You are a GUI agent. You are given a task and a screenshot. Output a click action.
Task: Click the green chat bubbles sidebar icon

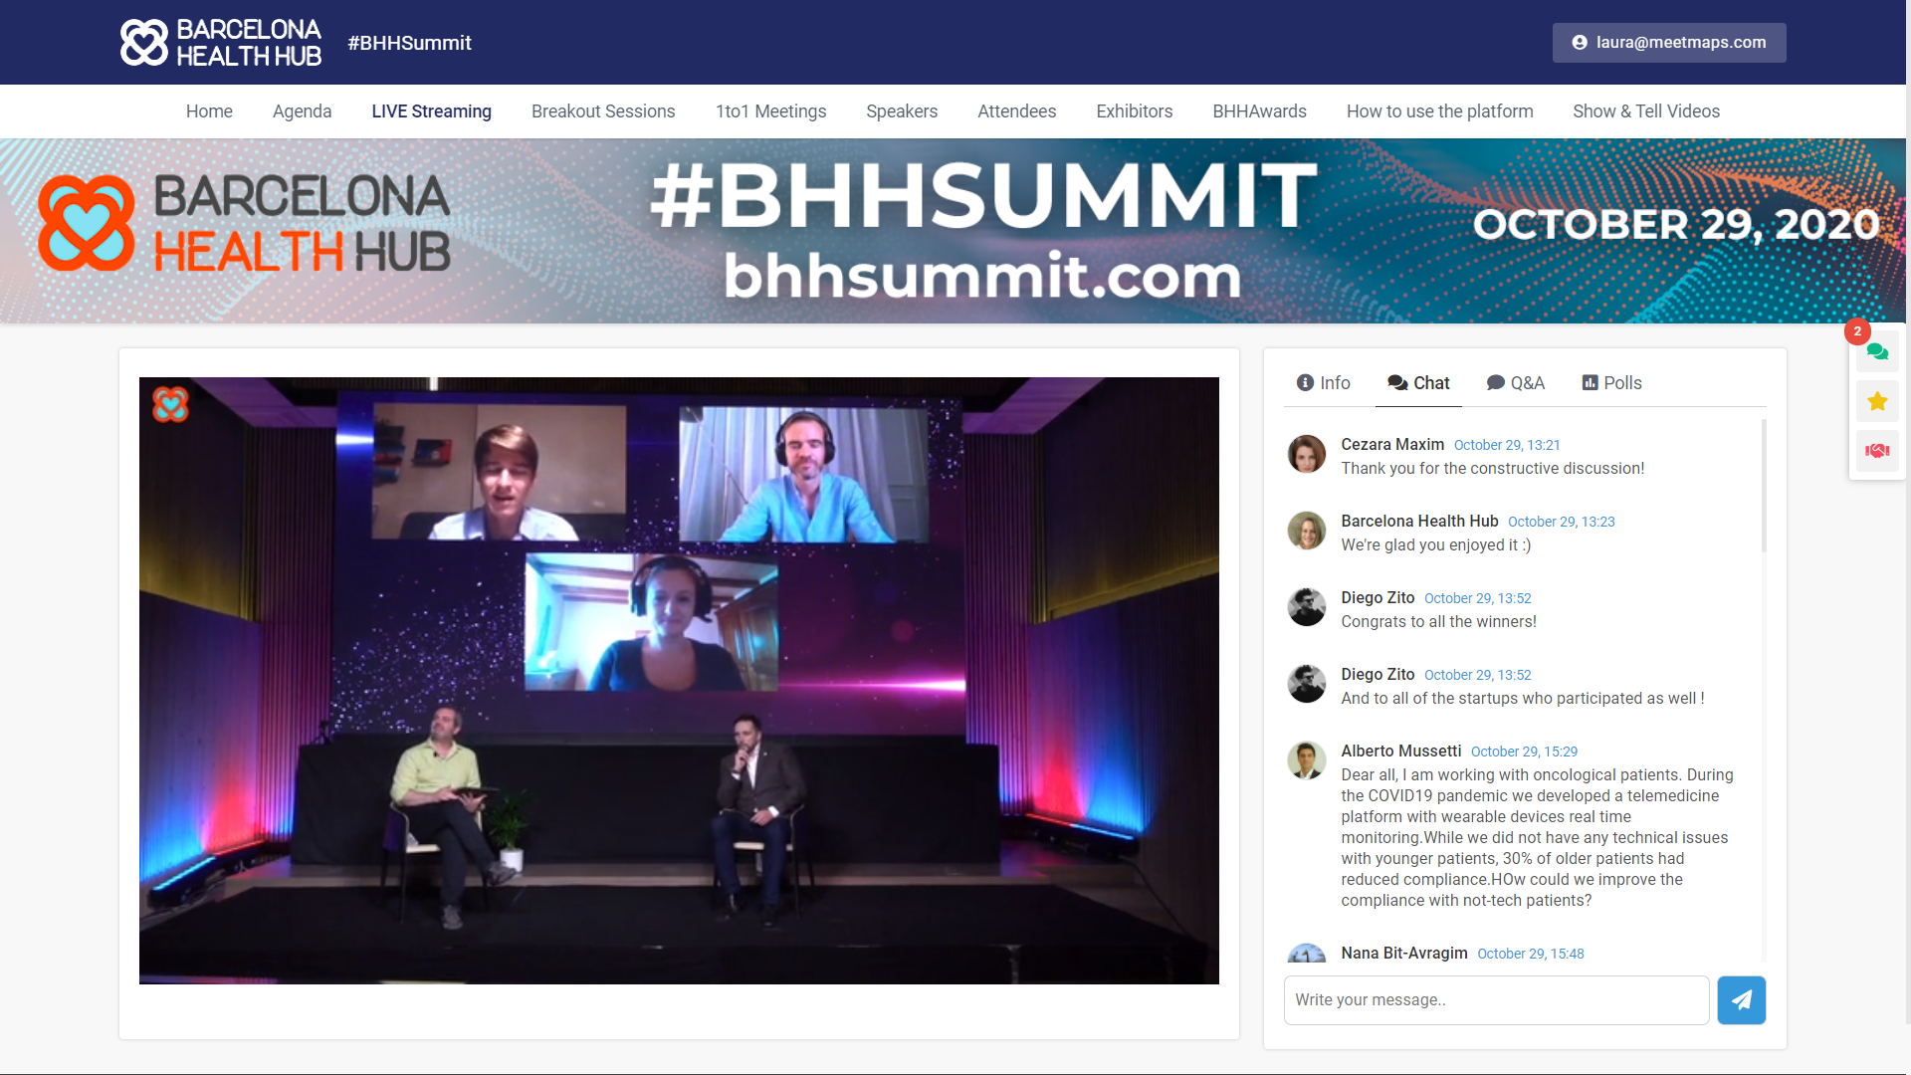[x=1877, y=351]
